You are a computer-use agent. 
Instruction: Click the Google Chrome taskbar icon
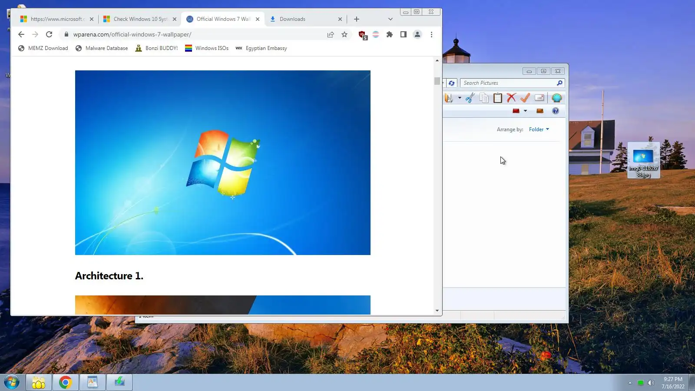point(66,382)
